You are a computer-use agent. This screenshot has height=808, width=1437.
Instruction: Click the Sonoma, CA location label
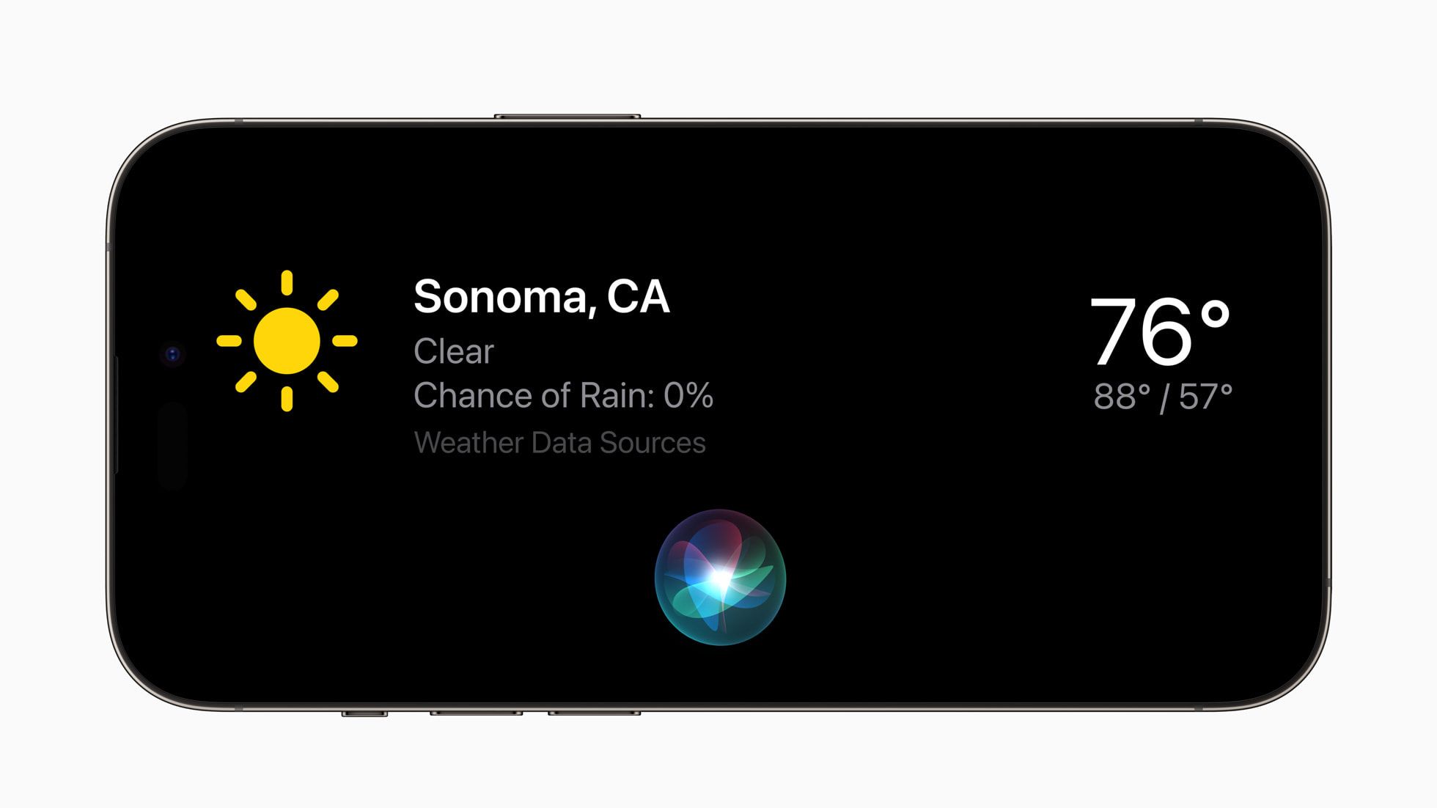coord(542,295)
